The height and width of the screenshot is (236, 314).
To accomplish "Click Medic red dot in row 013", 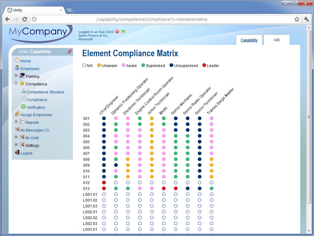I will click(x=164, y=188).
